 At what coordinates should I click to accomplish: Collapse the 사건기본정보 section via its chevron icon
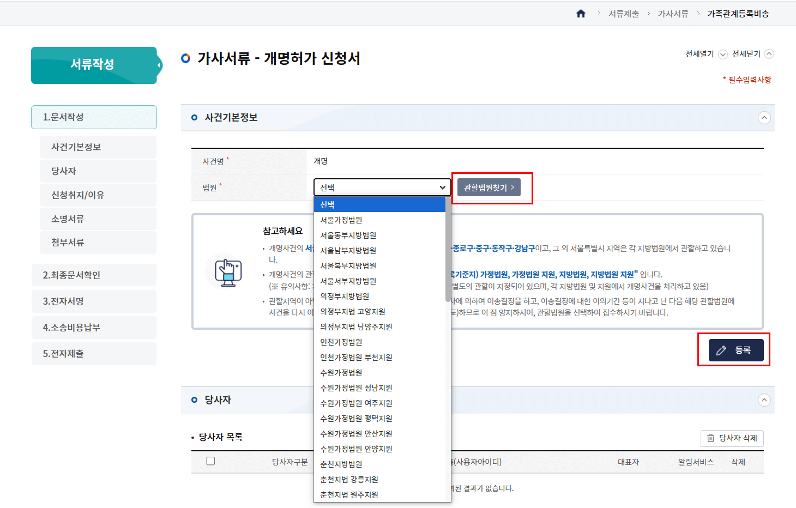(x=764, y=118)
